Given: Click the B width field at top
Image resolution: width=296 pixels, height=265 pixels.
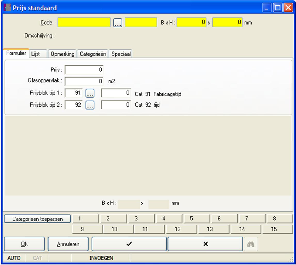Looking at the screenshot, I should point(191,22).
